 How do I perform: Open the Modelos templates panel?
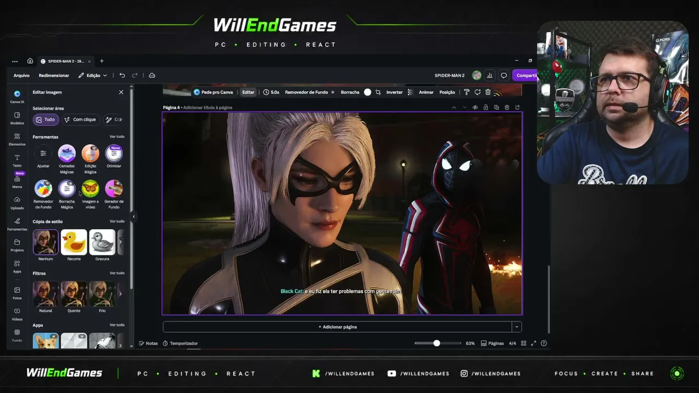pos(17,118)
